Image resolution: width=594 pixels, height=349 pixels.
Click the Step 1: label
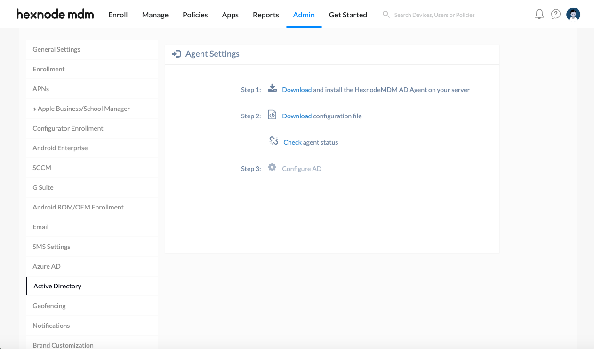click(x=251, y=90)
